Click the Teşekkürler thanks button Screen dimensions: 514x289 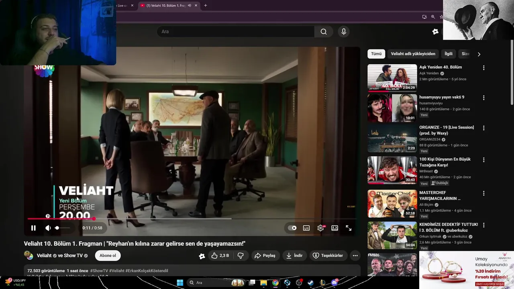(328, 256)
